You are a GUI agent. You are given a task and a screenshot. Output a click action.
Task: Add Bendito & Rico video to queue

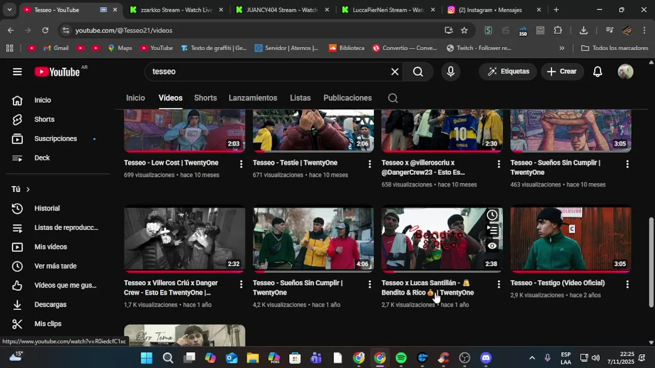(x=492, y=231)
